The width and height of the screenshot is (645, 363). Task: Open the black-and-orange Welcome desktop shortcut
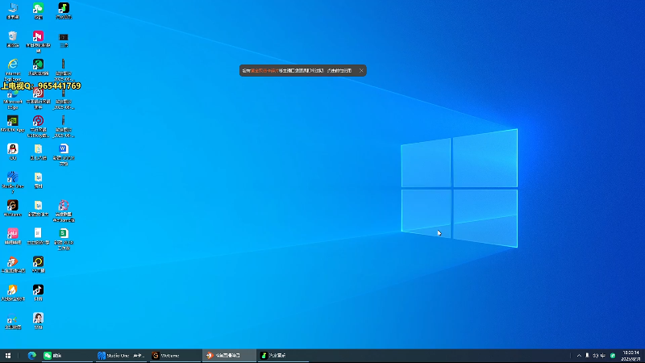pos(13,208)
